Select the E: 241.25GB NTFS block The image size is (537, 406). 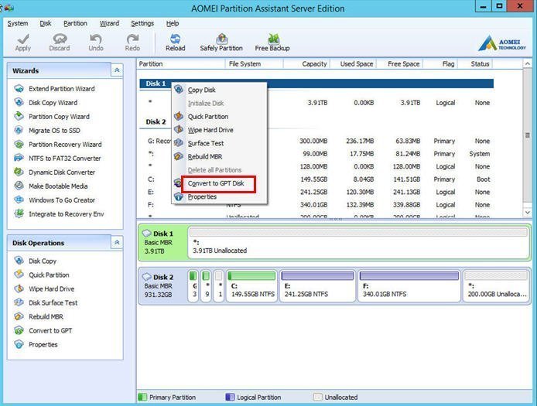(317, 286)
